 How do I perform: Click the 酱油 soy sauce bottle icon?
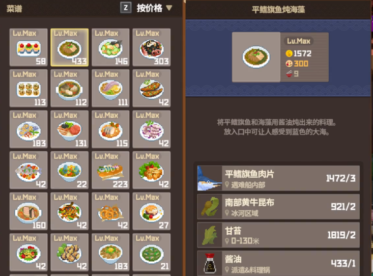(x=210, y=263)
